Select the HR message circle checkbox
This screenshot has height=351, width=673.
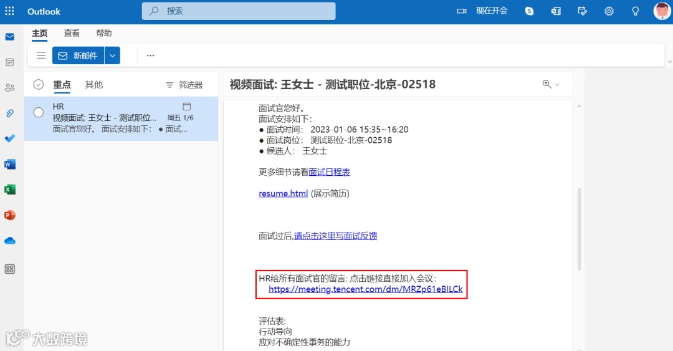39,113
